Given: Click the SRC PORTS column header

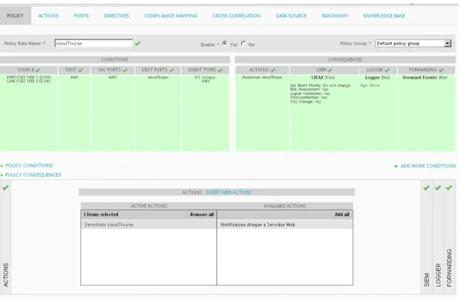Looking at the screenshot, I should click(x=113, y=70).
